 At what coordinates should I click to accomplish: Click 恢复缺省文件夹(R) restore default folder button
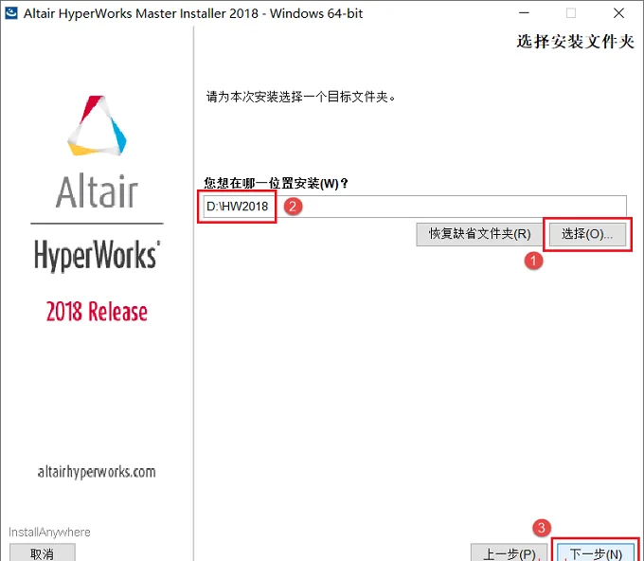coord(479,234)
